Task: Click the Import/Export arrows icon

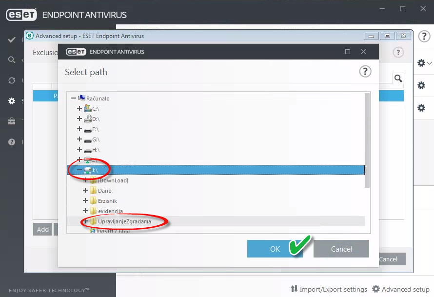Action: click(294, 289)
